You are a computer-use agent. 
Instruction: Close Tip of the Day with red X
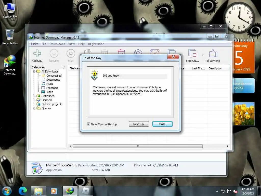(x=173, y=57)
